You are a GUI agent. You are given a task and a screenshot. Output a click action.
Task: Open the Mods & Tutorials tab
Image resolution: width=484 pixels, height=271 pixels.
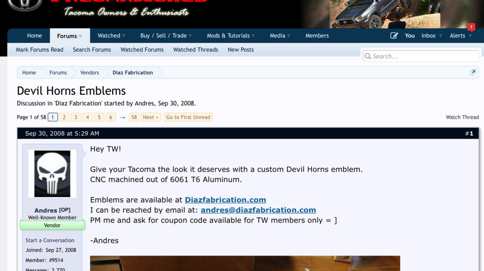pyautogui.click(x=228, y=36)
